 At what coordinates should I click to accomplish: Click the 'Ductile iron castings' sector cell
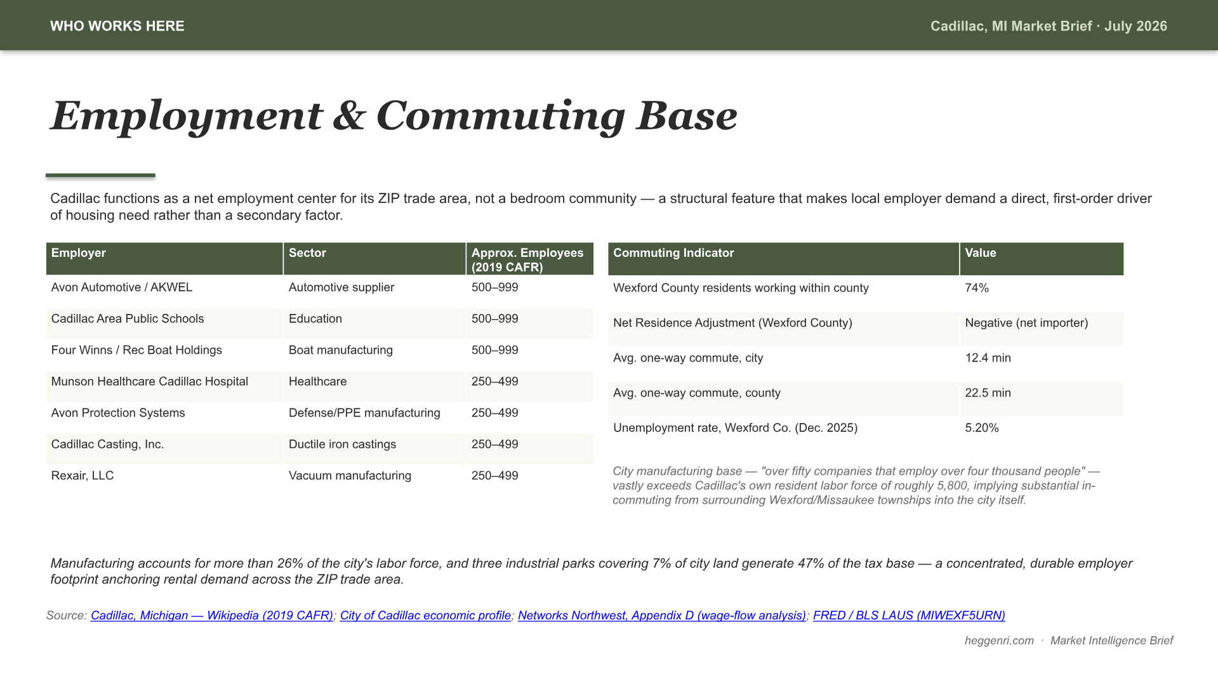coord(374,448)
